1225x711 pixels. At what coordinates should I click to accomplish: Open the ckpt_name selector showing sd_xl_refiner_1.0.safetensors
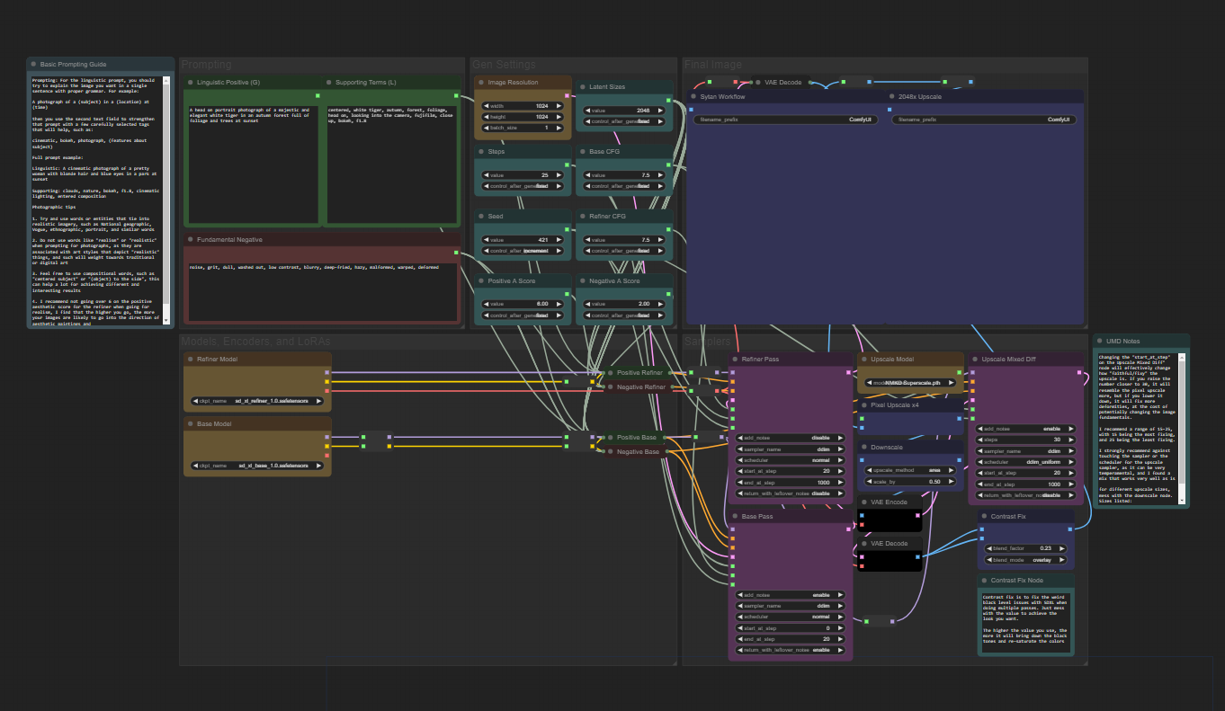click(257, 402)
